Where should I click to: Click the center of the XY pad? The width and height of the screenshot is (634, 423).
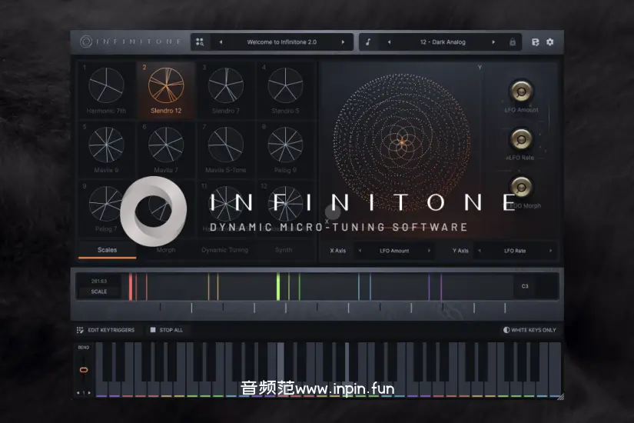402,142
